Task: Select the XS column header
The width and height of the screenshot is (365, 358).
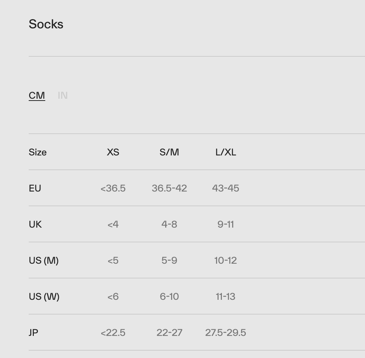Action: pyautogui.click(x=113, y=152)
